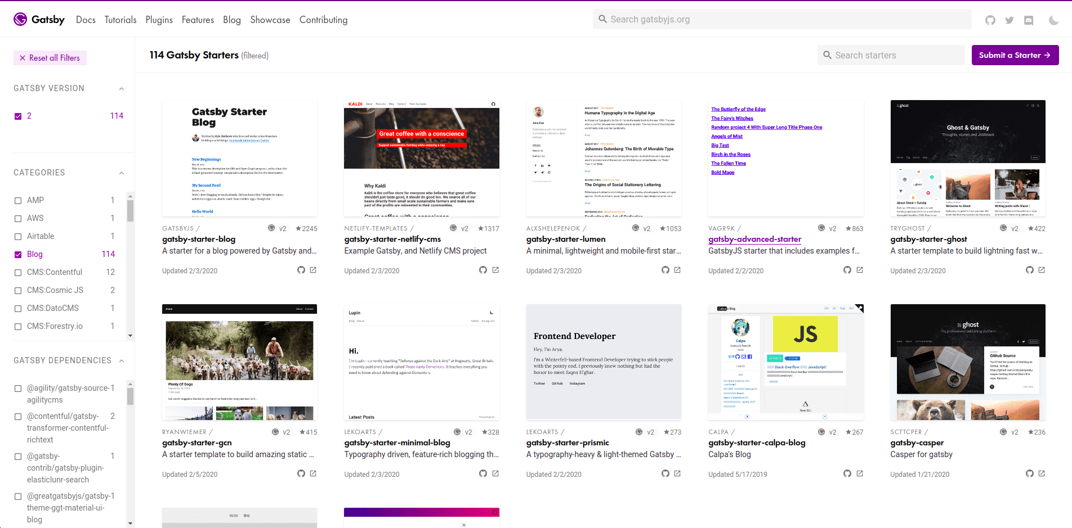Open external demo icon for gatsby-starter-minimal-blog
The height and width of the screenshot is (528, 1072).
point(495,473)
